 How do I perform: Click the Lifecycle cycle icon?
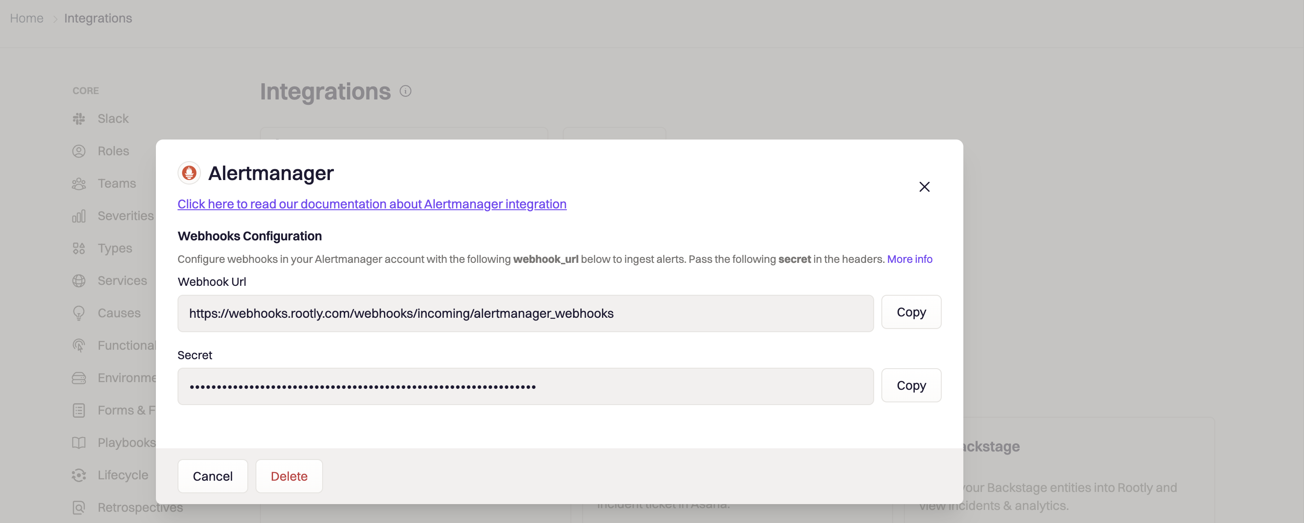coord(79,475)
